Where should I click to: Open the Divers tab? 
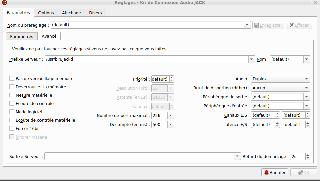pos(95,13)
